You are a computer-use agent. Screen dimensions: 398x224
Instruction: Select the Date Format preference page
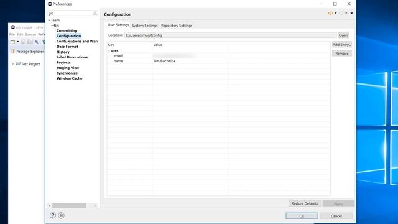(x=67, y=47)
